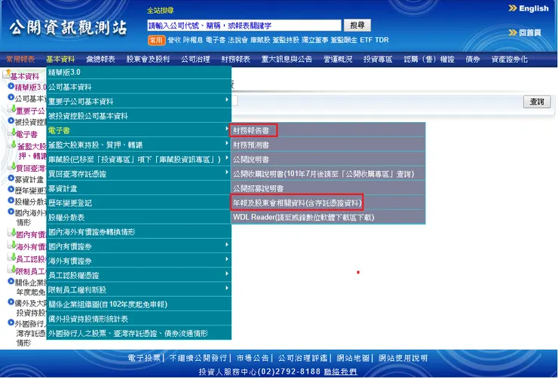Select 公司基本資料 in dropdown menu
Screen dimensions: 558x379
pos(139,87)
